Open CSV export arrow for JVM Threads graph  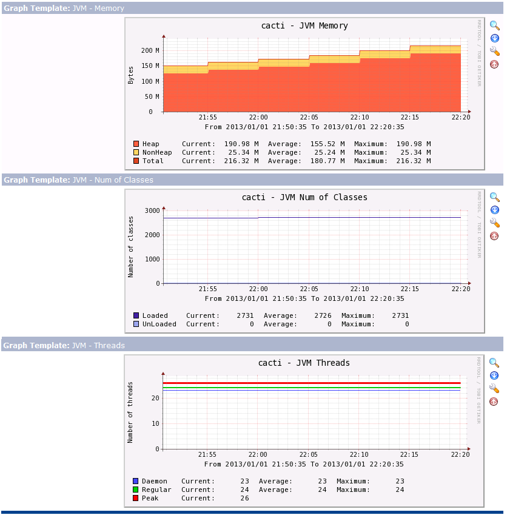[x=494, y=375]
